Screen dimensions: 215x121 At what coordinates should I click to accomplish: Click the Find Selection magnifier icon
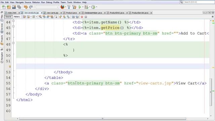(40, 17)
